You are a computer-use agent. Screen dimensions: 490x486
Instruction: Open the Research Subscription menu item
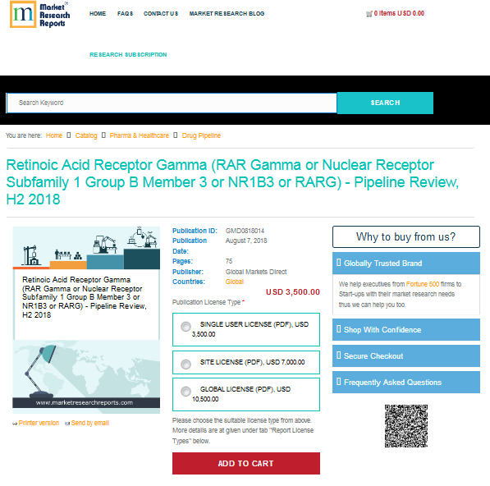[x=128, y=55]
